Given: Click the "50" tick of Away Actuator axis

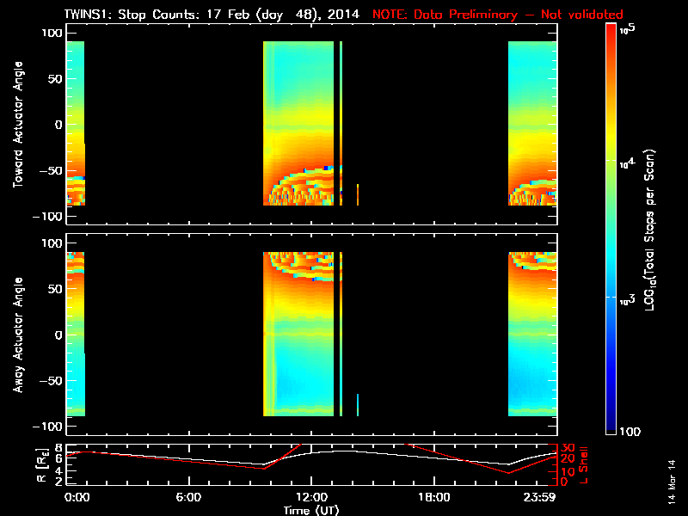Looking at the screenshot, I should (x=54, y=289).
